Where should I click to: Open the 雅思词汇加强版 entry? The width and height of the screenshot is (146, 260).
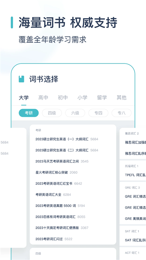[x=135, y=142]
